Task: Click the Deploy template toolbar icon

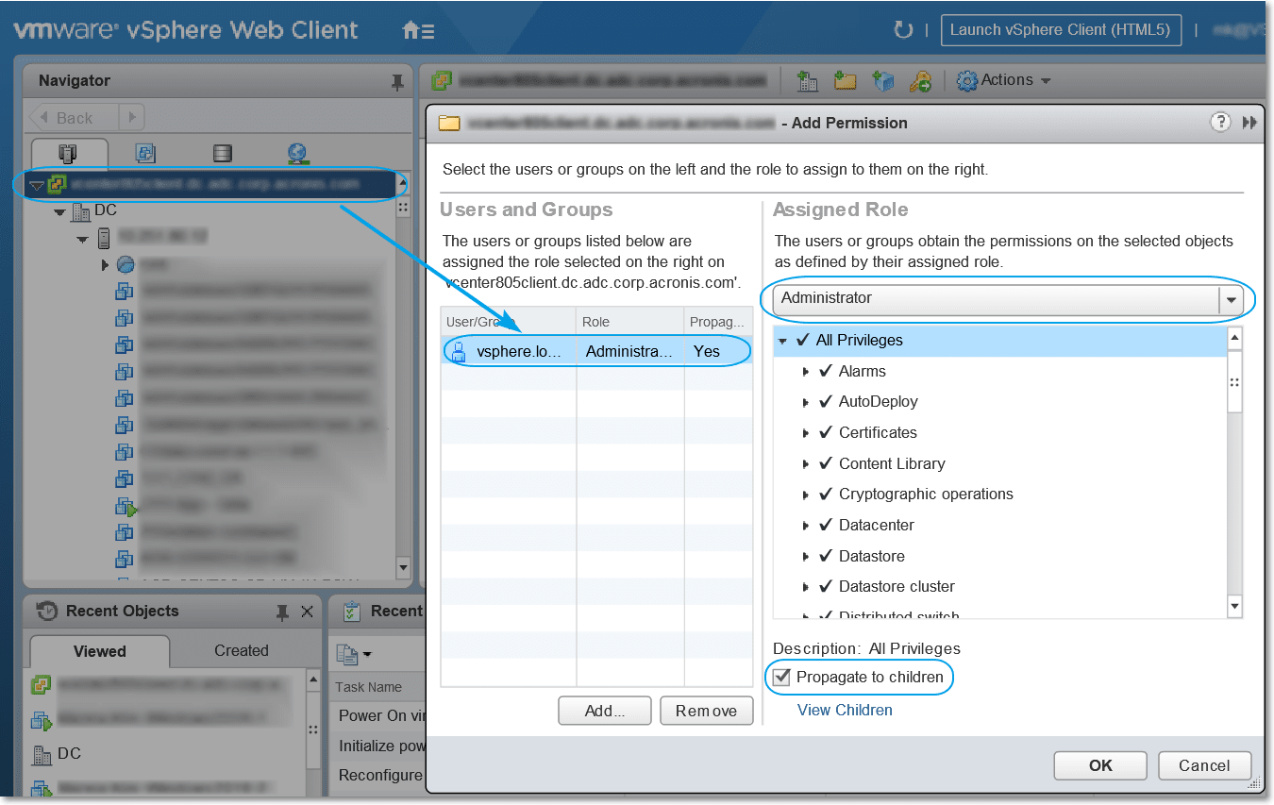Action: [x=883, y=81]
